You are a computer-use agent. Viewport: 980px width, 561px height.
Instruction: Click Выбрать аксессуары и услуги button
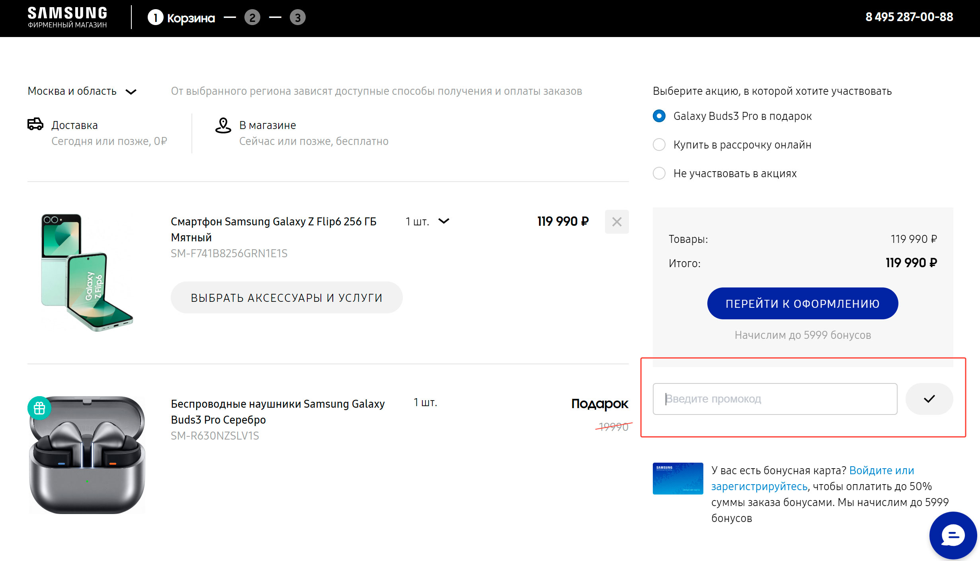pos(287,297)
